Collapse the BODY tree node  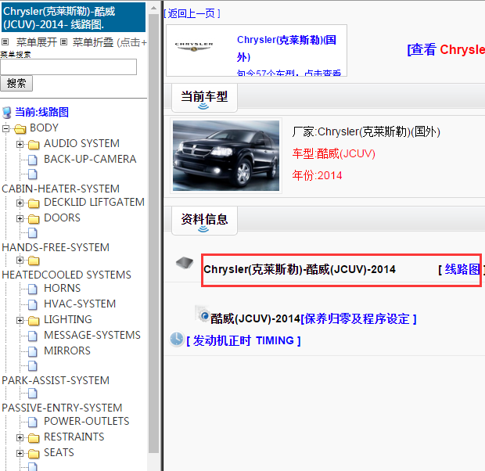(x=6, y=128)
